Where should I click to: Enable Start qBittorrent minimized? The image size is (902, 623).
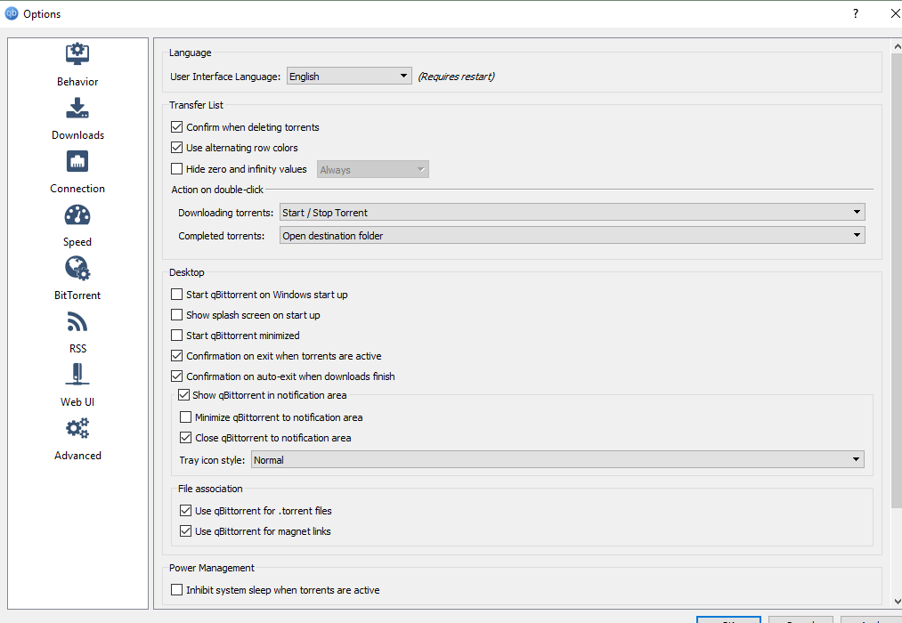177,335
